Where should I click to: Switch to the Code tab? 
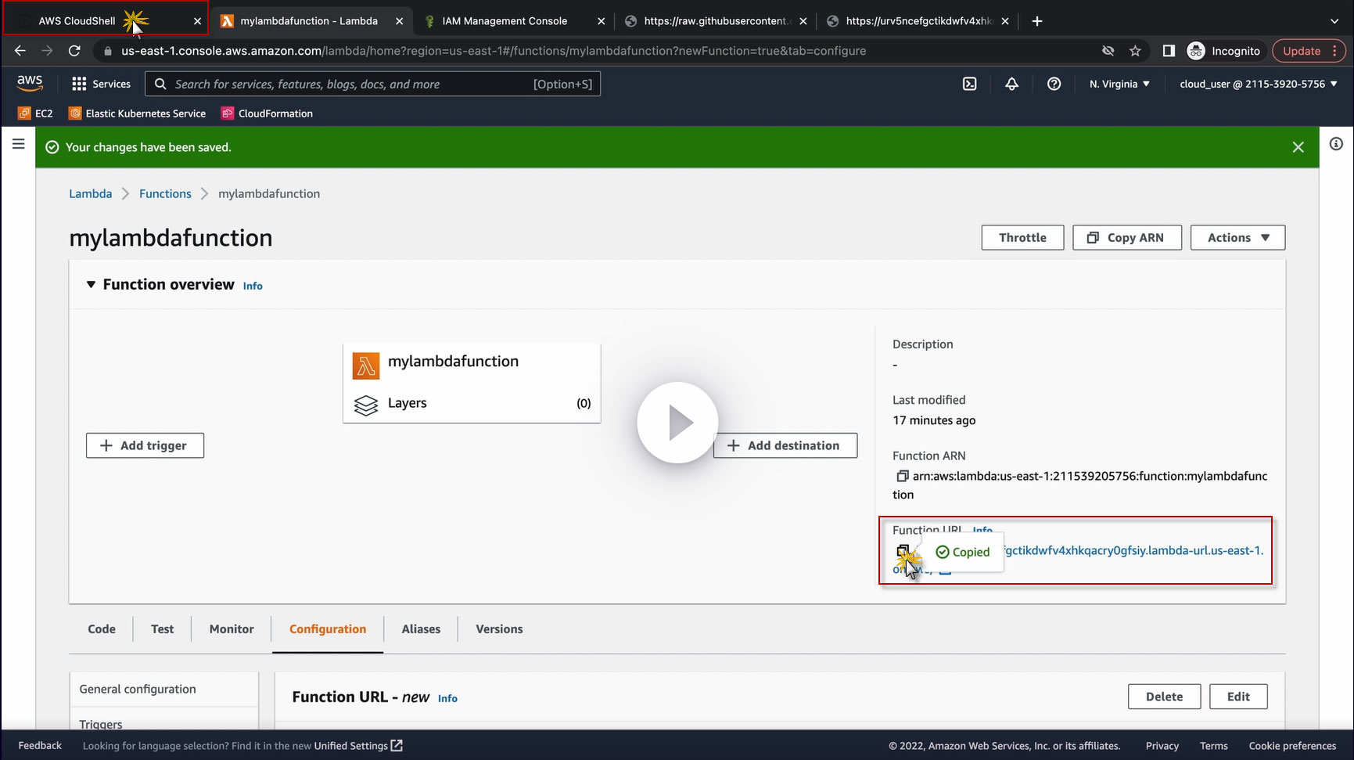pos(102,629)
